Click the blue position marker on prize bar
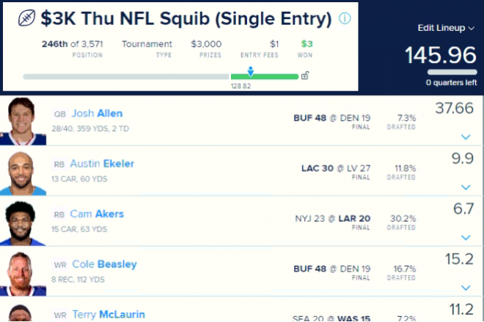The image size is (484, 322). tap(251, 71)
